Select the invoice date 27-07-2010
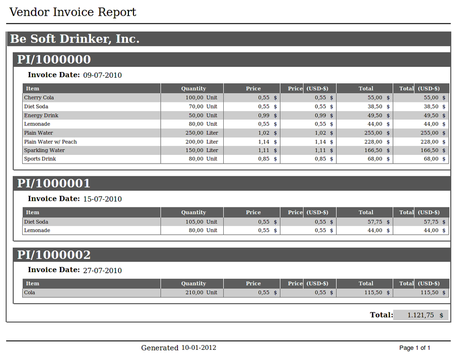The height and width of the screenshot is (355, 464). [x=102, y=271]
